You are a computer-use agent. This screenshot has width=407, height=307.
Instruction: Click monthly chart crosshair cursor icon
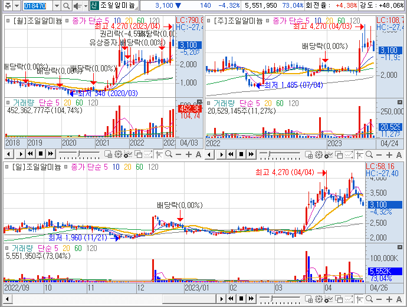159,155
